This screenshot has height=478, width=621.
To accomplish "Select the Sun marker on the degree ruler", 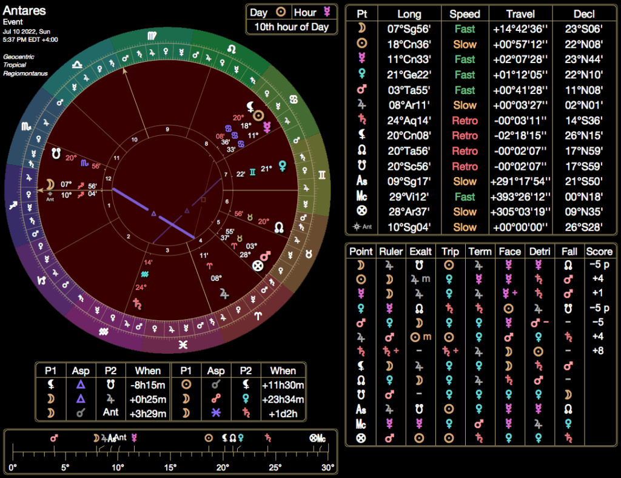I will 209,437.
